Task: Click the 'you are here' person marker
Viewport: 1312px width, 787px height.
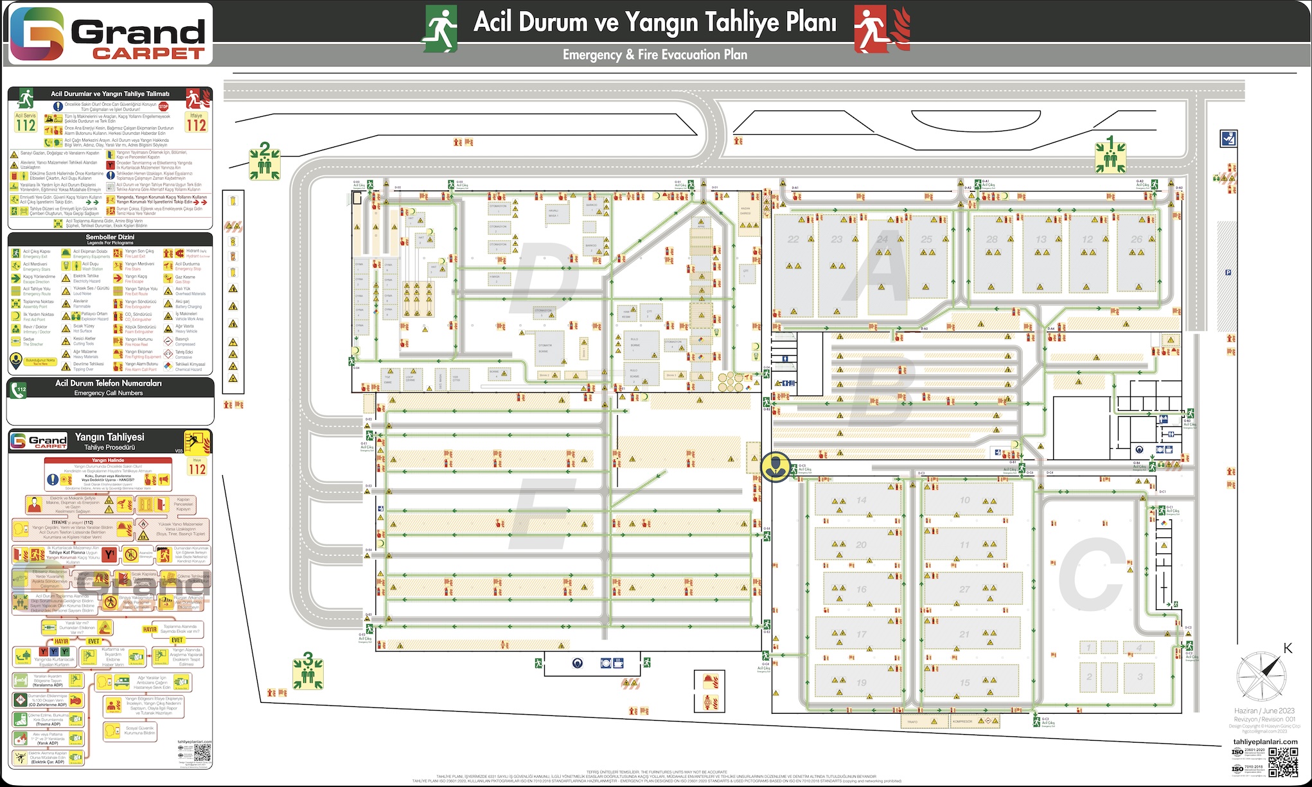Action: coord(776,467)
